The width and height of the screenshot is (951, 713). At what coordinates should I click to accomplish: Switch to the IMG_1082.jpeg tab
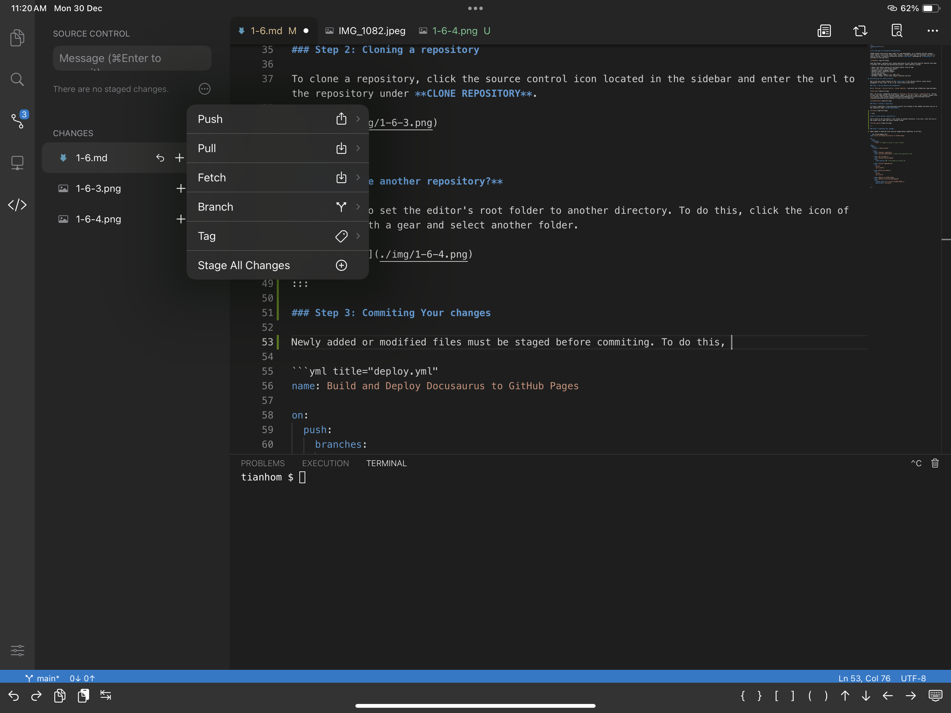(366, 31)
